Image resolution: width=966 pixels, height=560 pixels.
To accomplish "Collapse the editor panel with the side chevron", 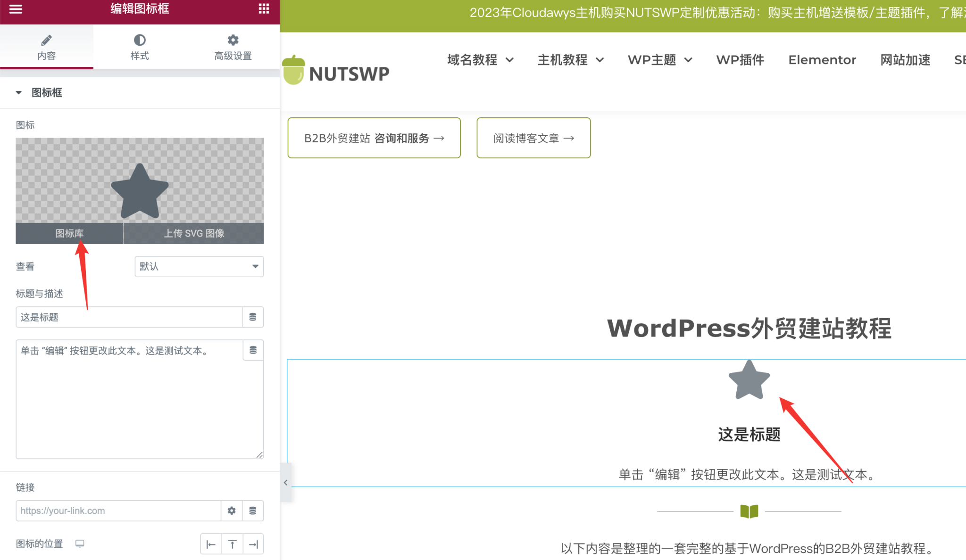I will click(x=285, y=482).
